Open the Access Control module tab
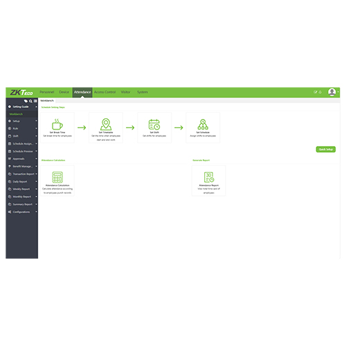346x346 pixels. tap(104, 92)
